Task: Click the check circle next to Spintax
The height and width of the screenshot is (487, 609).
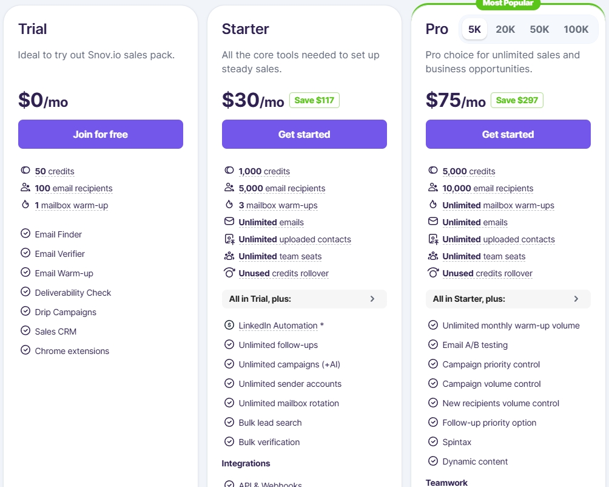Action: coord(432,441)
